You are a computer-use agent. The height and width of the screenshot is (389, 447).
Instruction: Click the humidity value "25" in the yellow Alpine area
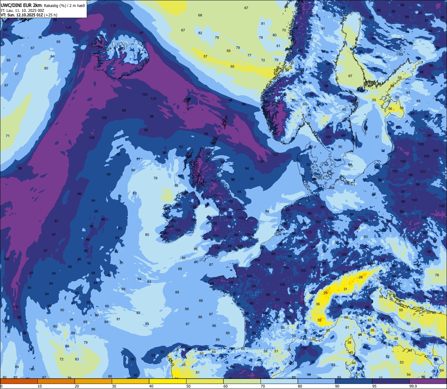click(x=325, y=293)
